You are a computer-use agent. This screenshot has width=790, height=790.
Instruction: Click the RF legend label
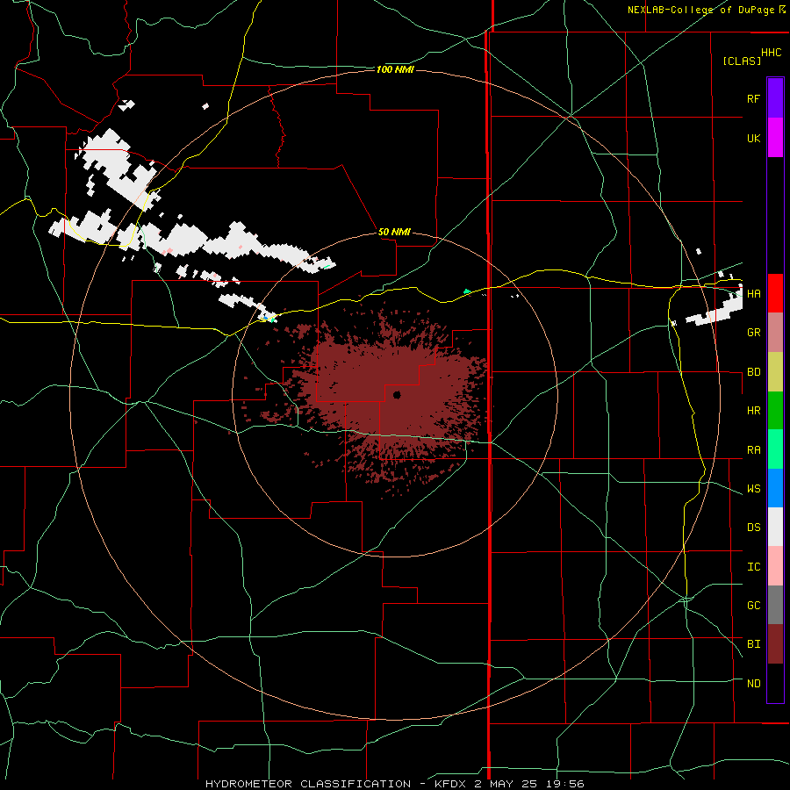coord(753,98)
